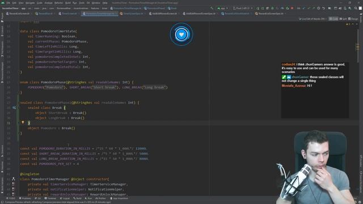Open the Build tool window
Image resolution: width=363 pixels, height=204 pixels.
(x=77, y=198)
